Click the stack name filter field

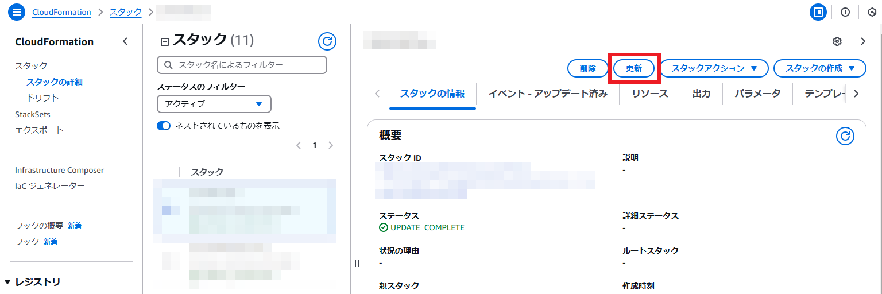[x=242, y=65]
